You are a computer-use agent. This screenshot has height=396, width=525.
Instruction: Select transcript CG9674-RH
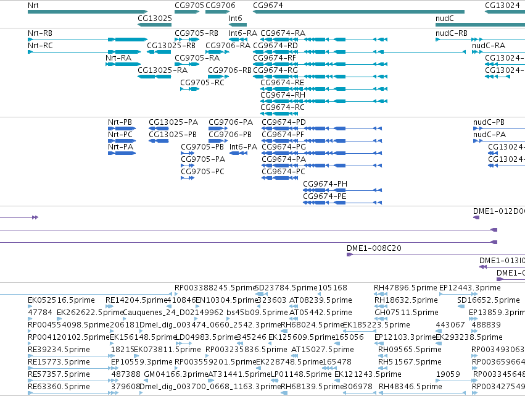pyautogui.click(x=283, y=95)
